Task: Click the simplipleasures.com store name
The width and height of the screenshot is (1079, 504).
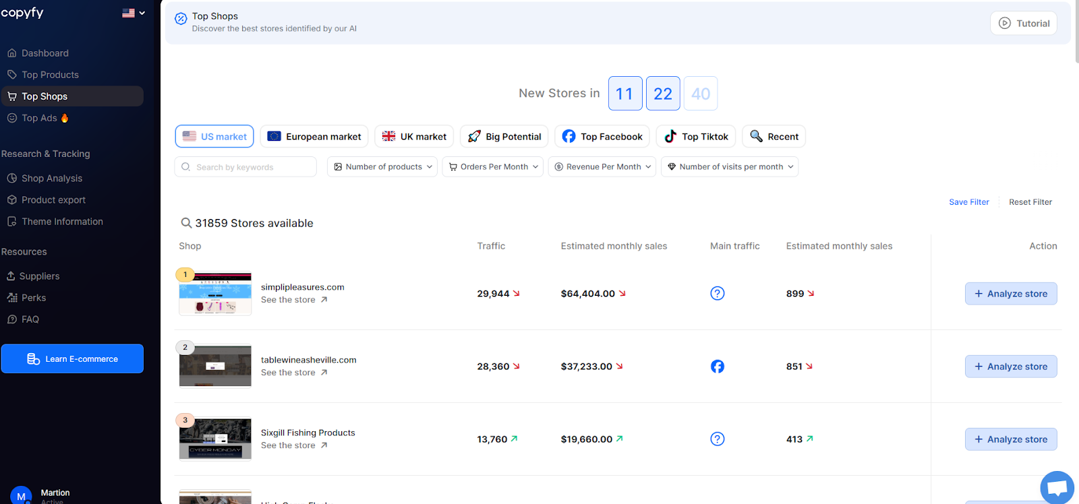Action: click(x=302, y=287)
